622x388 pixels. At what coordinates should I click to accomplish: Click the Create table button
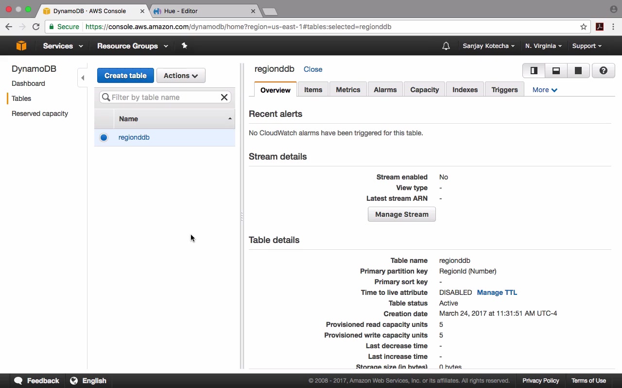coord(125,76)
